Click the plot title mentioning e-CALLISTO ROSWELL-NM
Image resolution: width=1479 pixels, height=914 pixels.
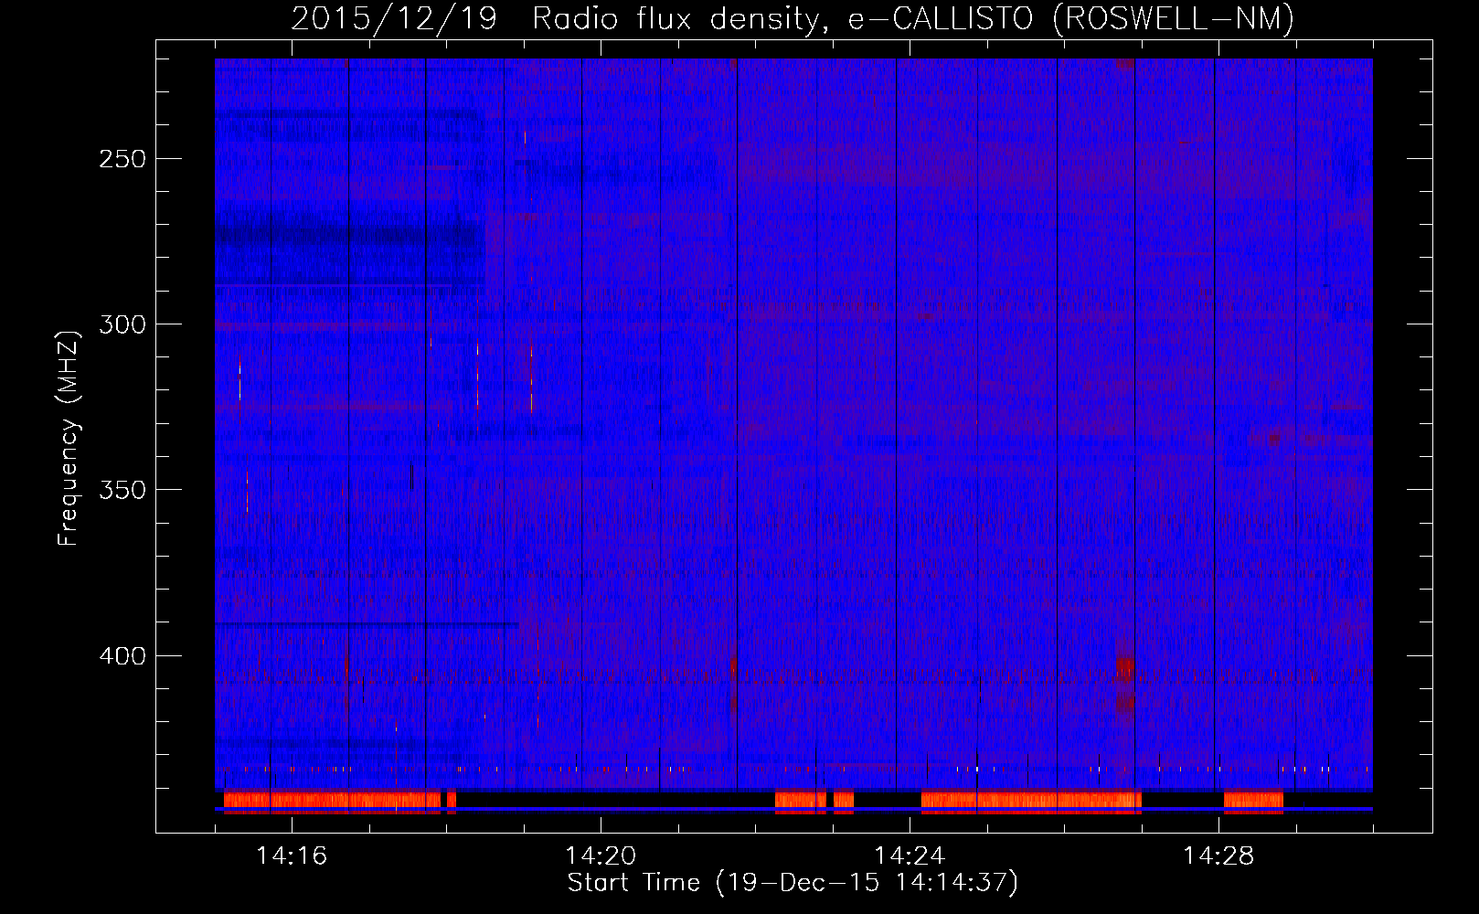[793, 18]
